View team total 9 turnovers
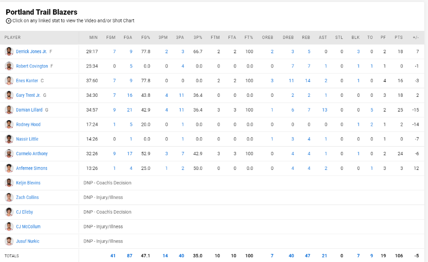The width and height of the screenshot is (428, 262). point(371,256)
